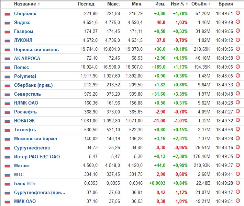Click the Russian flag icon beside Сургутнефтегаз 34,73
The width and height of the screenshot is (244, 206).
click(x=7, y=148)
